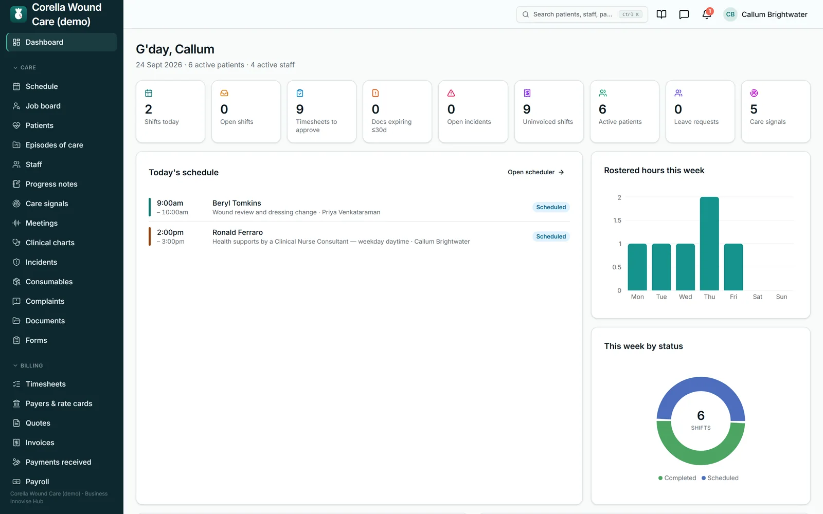Click the Payroll icon in sidebar

(x=16, y=482)
